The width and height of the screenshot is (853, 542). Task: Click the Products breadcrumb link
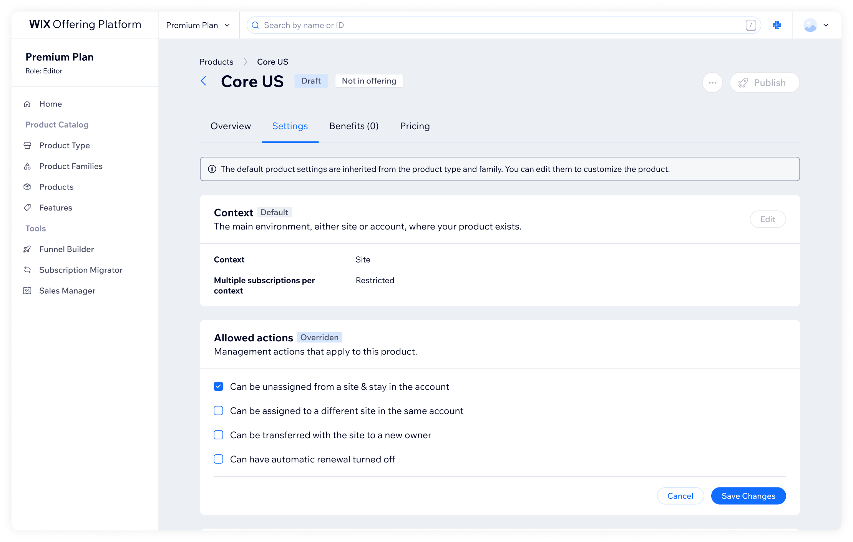216,62
